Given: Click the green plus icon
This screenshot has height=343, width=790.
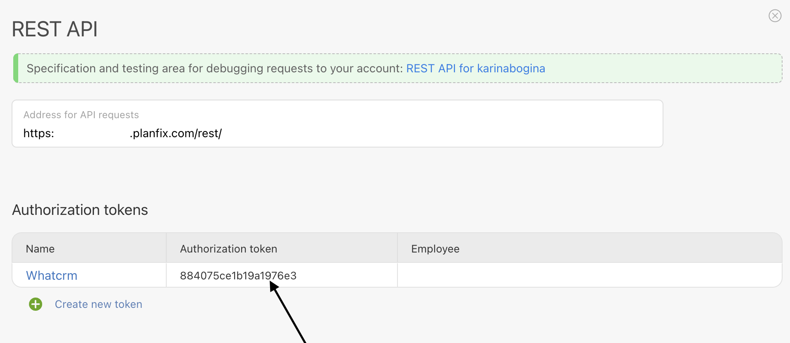Looking at the screenshot, I should pyautogui.click(x=36, y=304).
